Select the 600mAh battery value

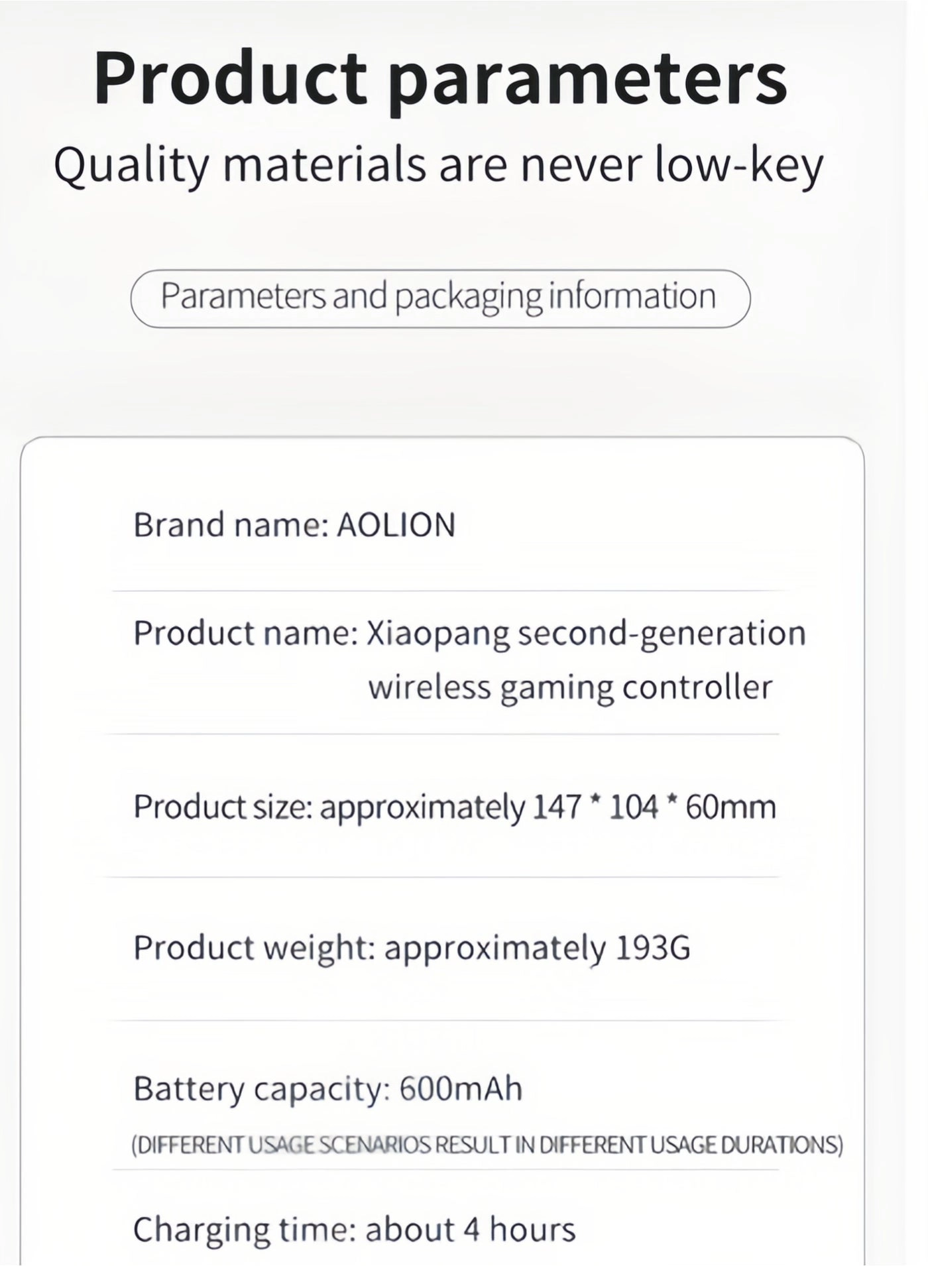[461, 1088]
